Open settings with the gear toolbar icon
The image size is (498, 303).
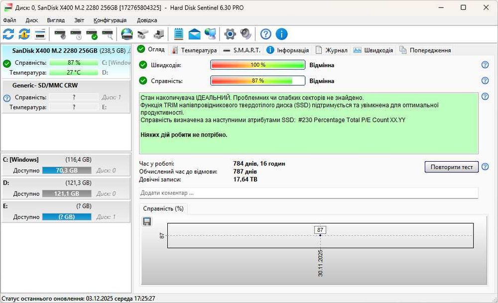coord(230,34)
